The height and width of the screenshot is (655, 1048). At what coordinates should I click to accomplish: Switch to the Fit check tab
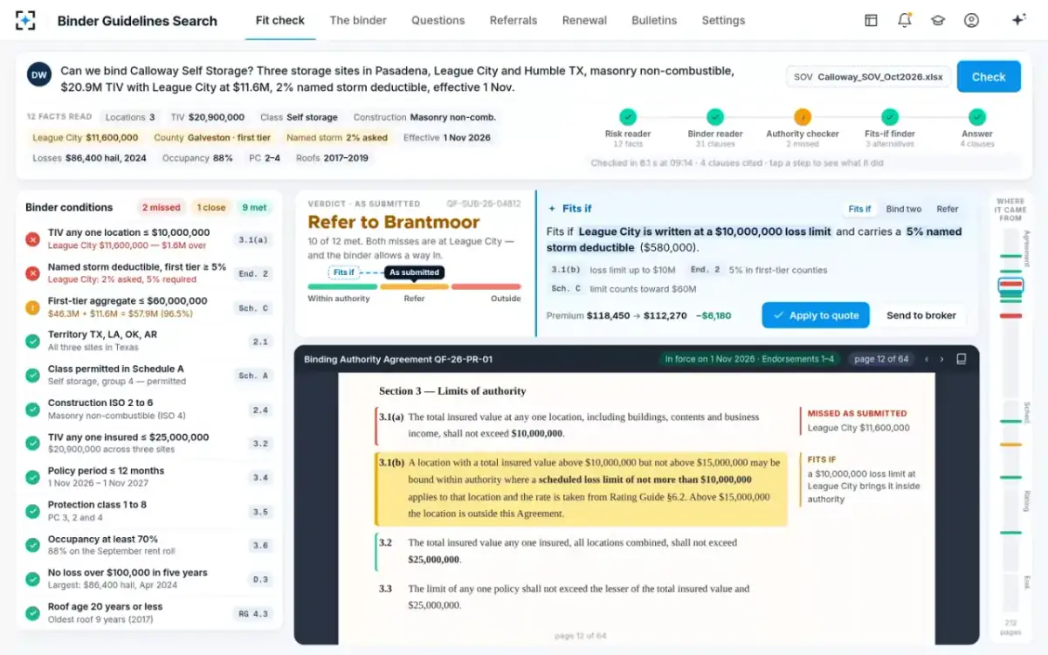coord(280,20)
